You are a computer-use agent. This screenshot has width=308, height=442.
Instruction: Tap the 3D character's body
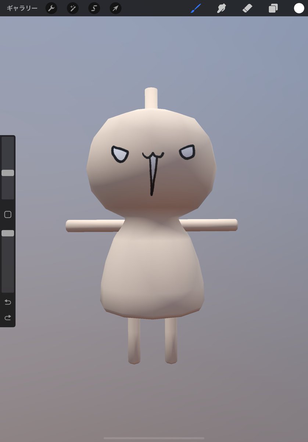coord(152,268)
